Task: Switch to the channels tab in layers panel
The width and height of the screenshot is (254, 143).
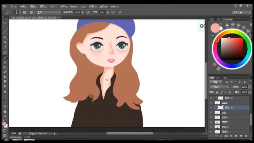Action: pos(218,78)
